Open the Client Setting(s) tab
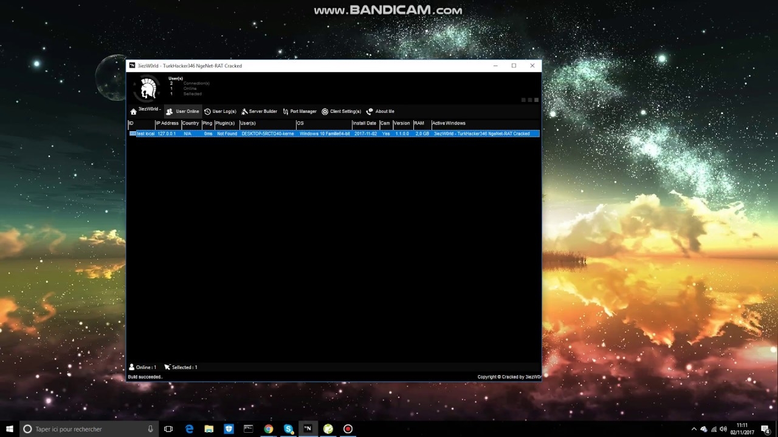The image size is (778, 437). pyautogui.click(x=341, y=112)
